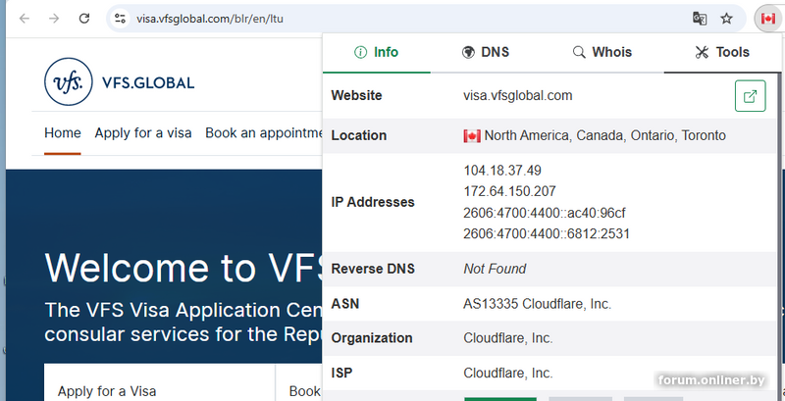Switch to the DNS tab

pos(486,52)
